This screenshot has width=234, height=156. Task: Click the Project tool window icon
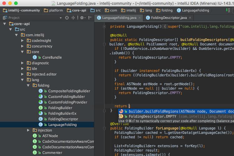pyautogui.click(x=5, y=18)
